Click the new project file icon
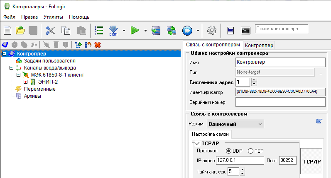Screen dimensions: 331x178 point(8,30)
